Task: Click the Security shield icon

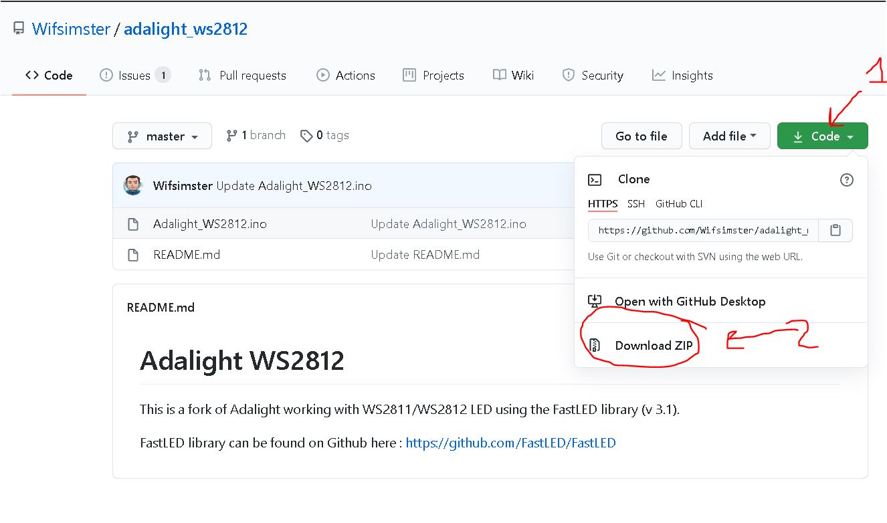Action: pos(569,76)
